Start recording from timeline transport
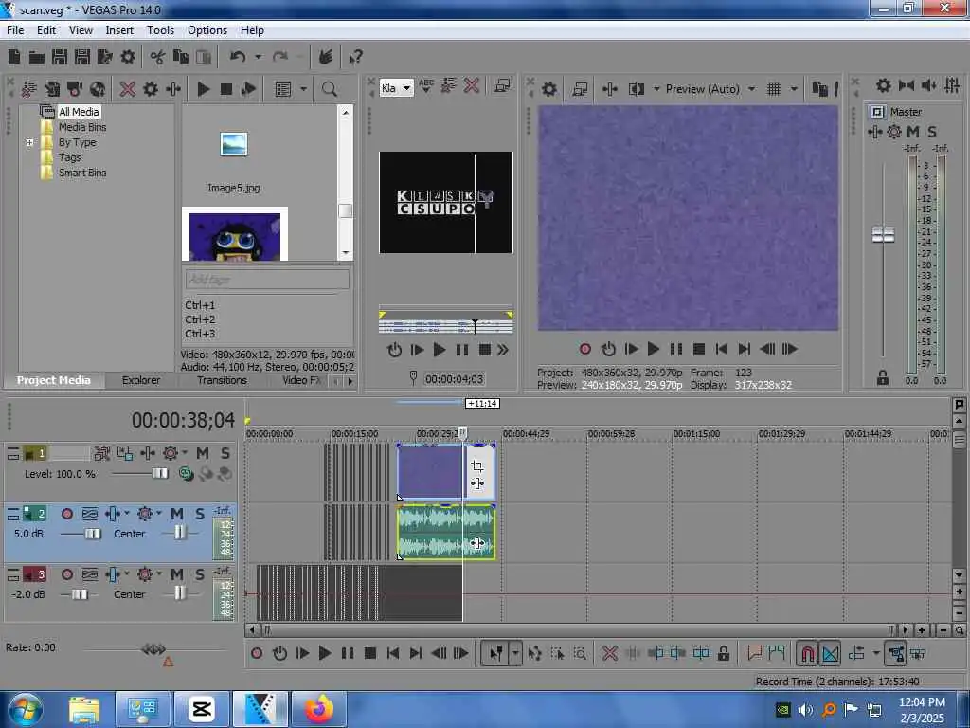 (x=256, y=653)
